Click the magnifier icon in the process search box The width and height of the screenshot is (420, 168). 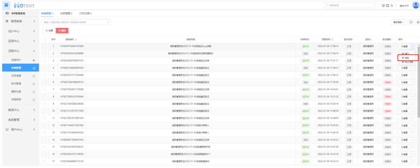click(x=108, y=22)
